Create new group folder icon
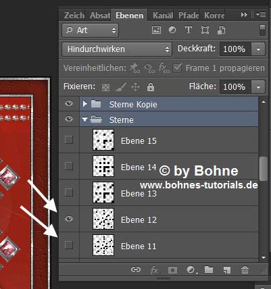This screenshot has width=271, height=289. point(209,269)
